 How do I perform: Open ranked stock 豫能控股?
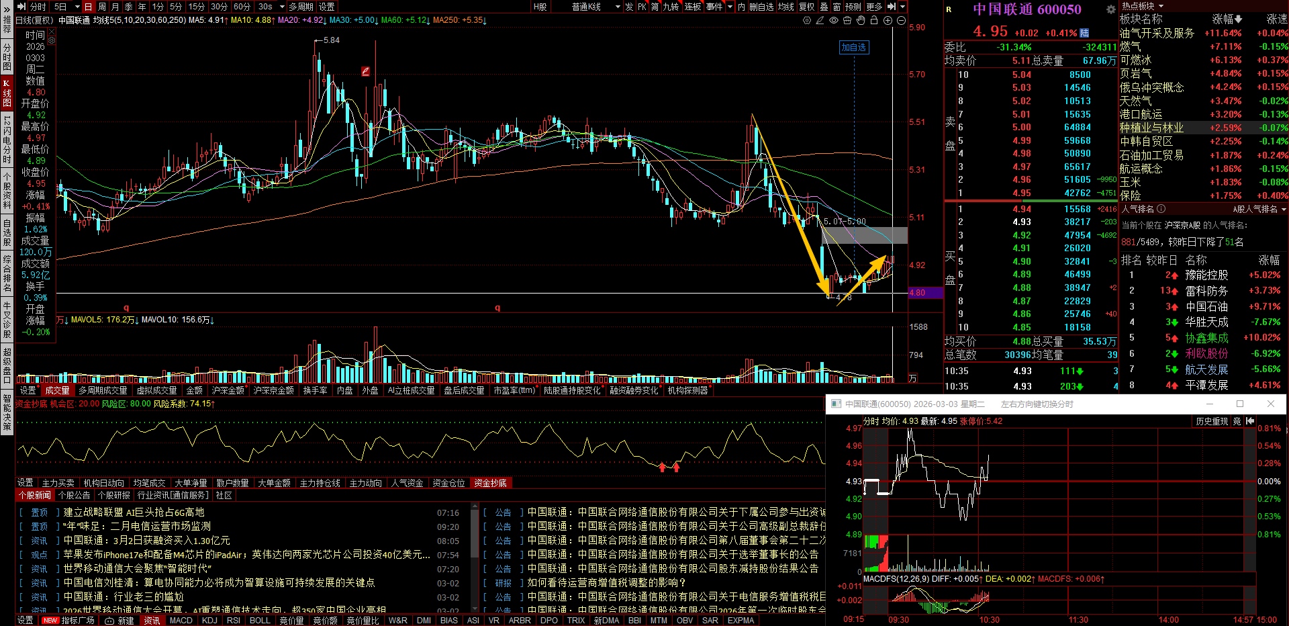click(x=1206, y=275)
